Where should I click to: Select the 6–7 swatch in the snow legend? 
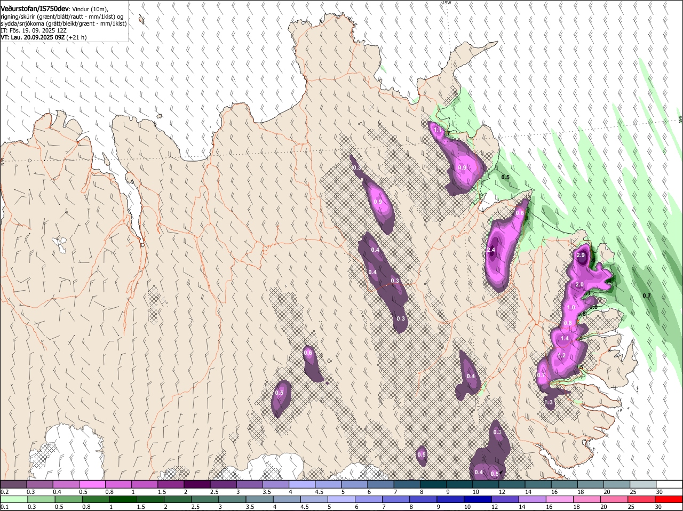(380, 484)
